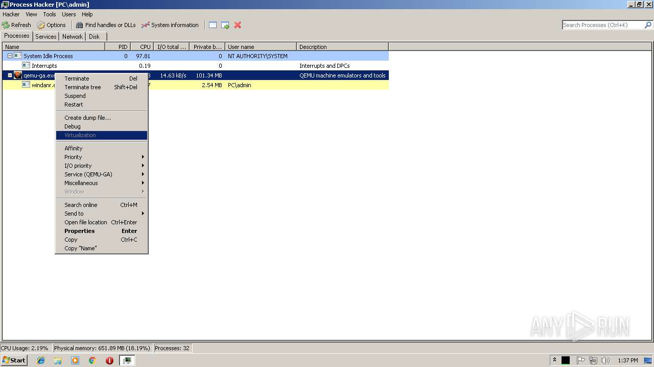Open the View menu
Viewport: 654px width, 367px height.
31,14
